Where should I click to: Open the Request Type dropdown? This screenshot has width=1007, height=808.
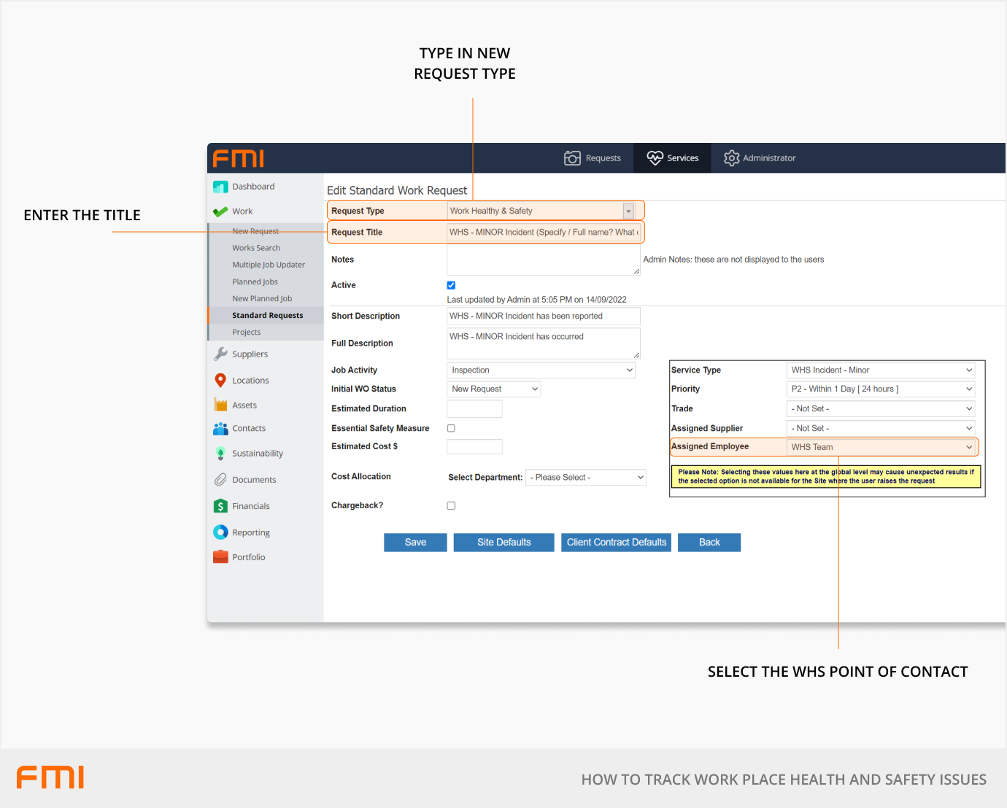[x=628, y=211]
